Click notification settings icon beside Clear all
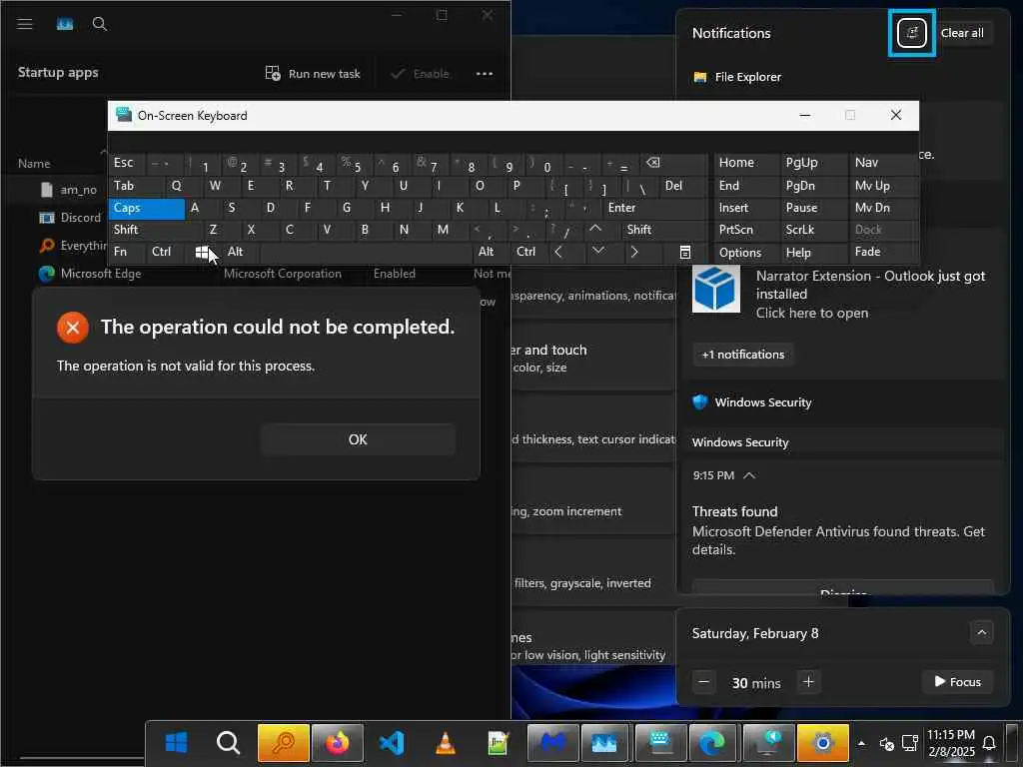Screen dimensions: 1023x767 tap(911, 33)
